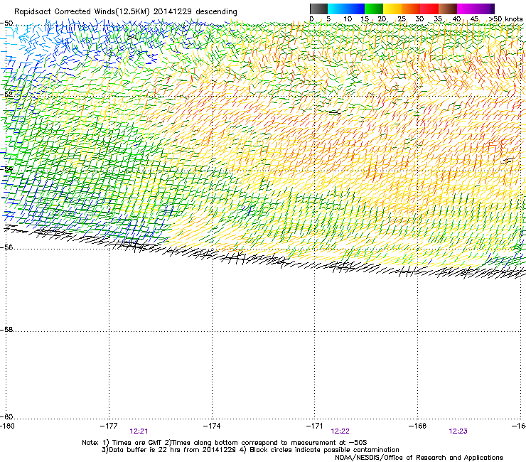Click the cyan 5-10 knots color segment
This screenshot has width=526, height=462.
coord(337,9)
